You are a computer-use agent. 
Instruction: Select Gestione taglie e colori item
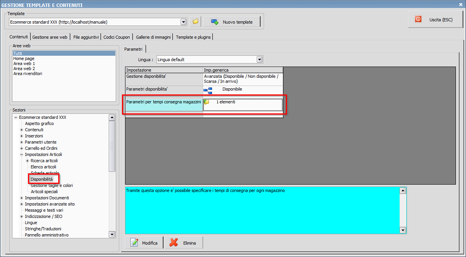tap(52, 185)
